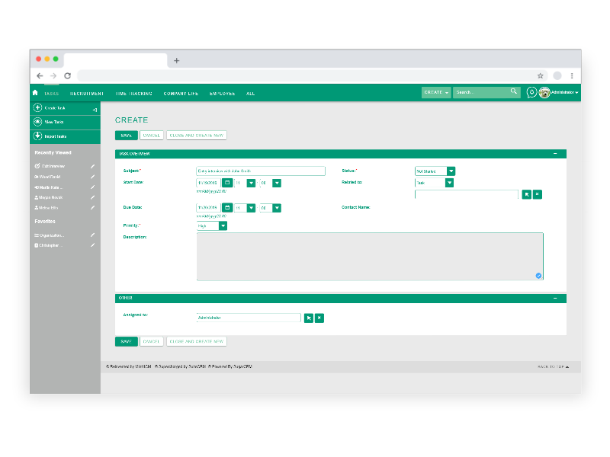Reload the page in the browser
Viewport: 610px width, 457px height.
pyautogui.click(x=67, y=75)
